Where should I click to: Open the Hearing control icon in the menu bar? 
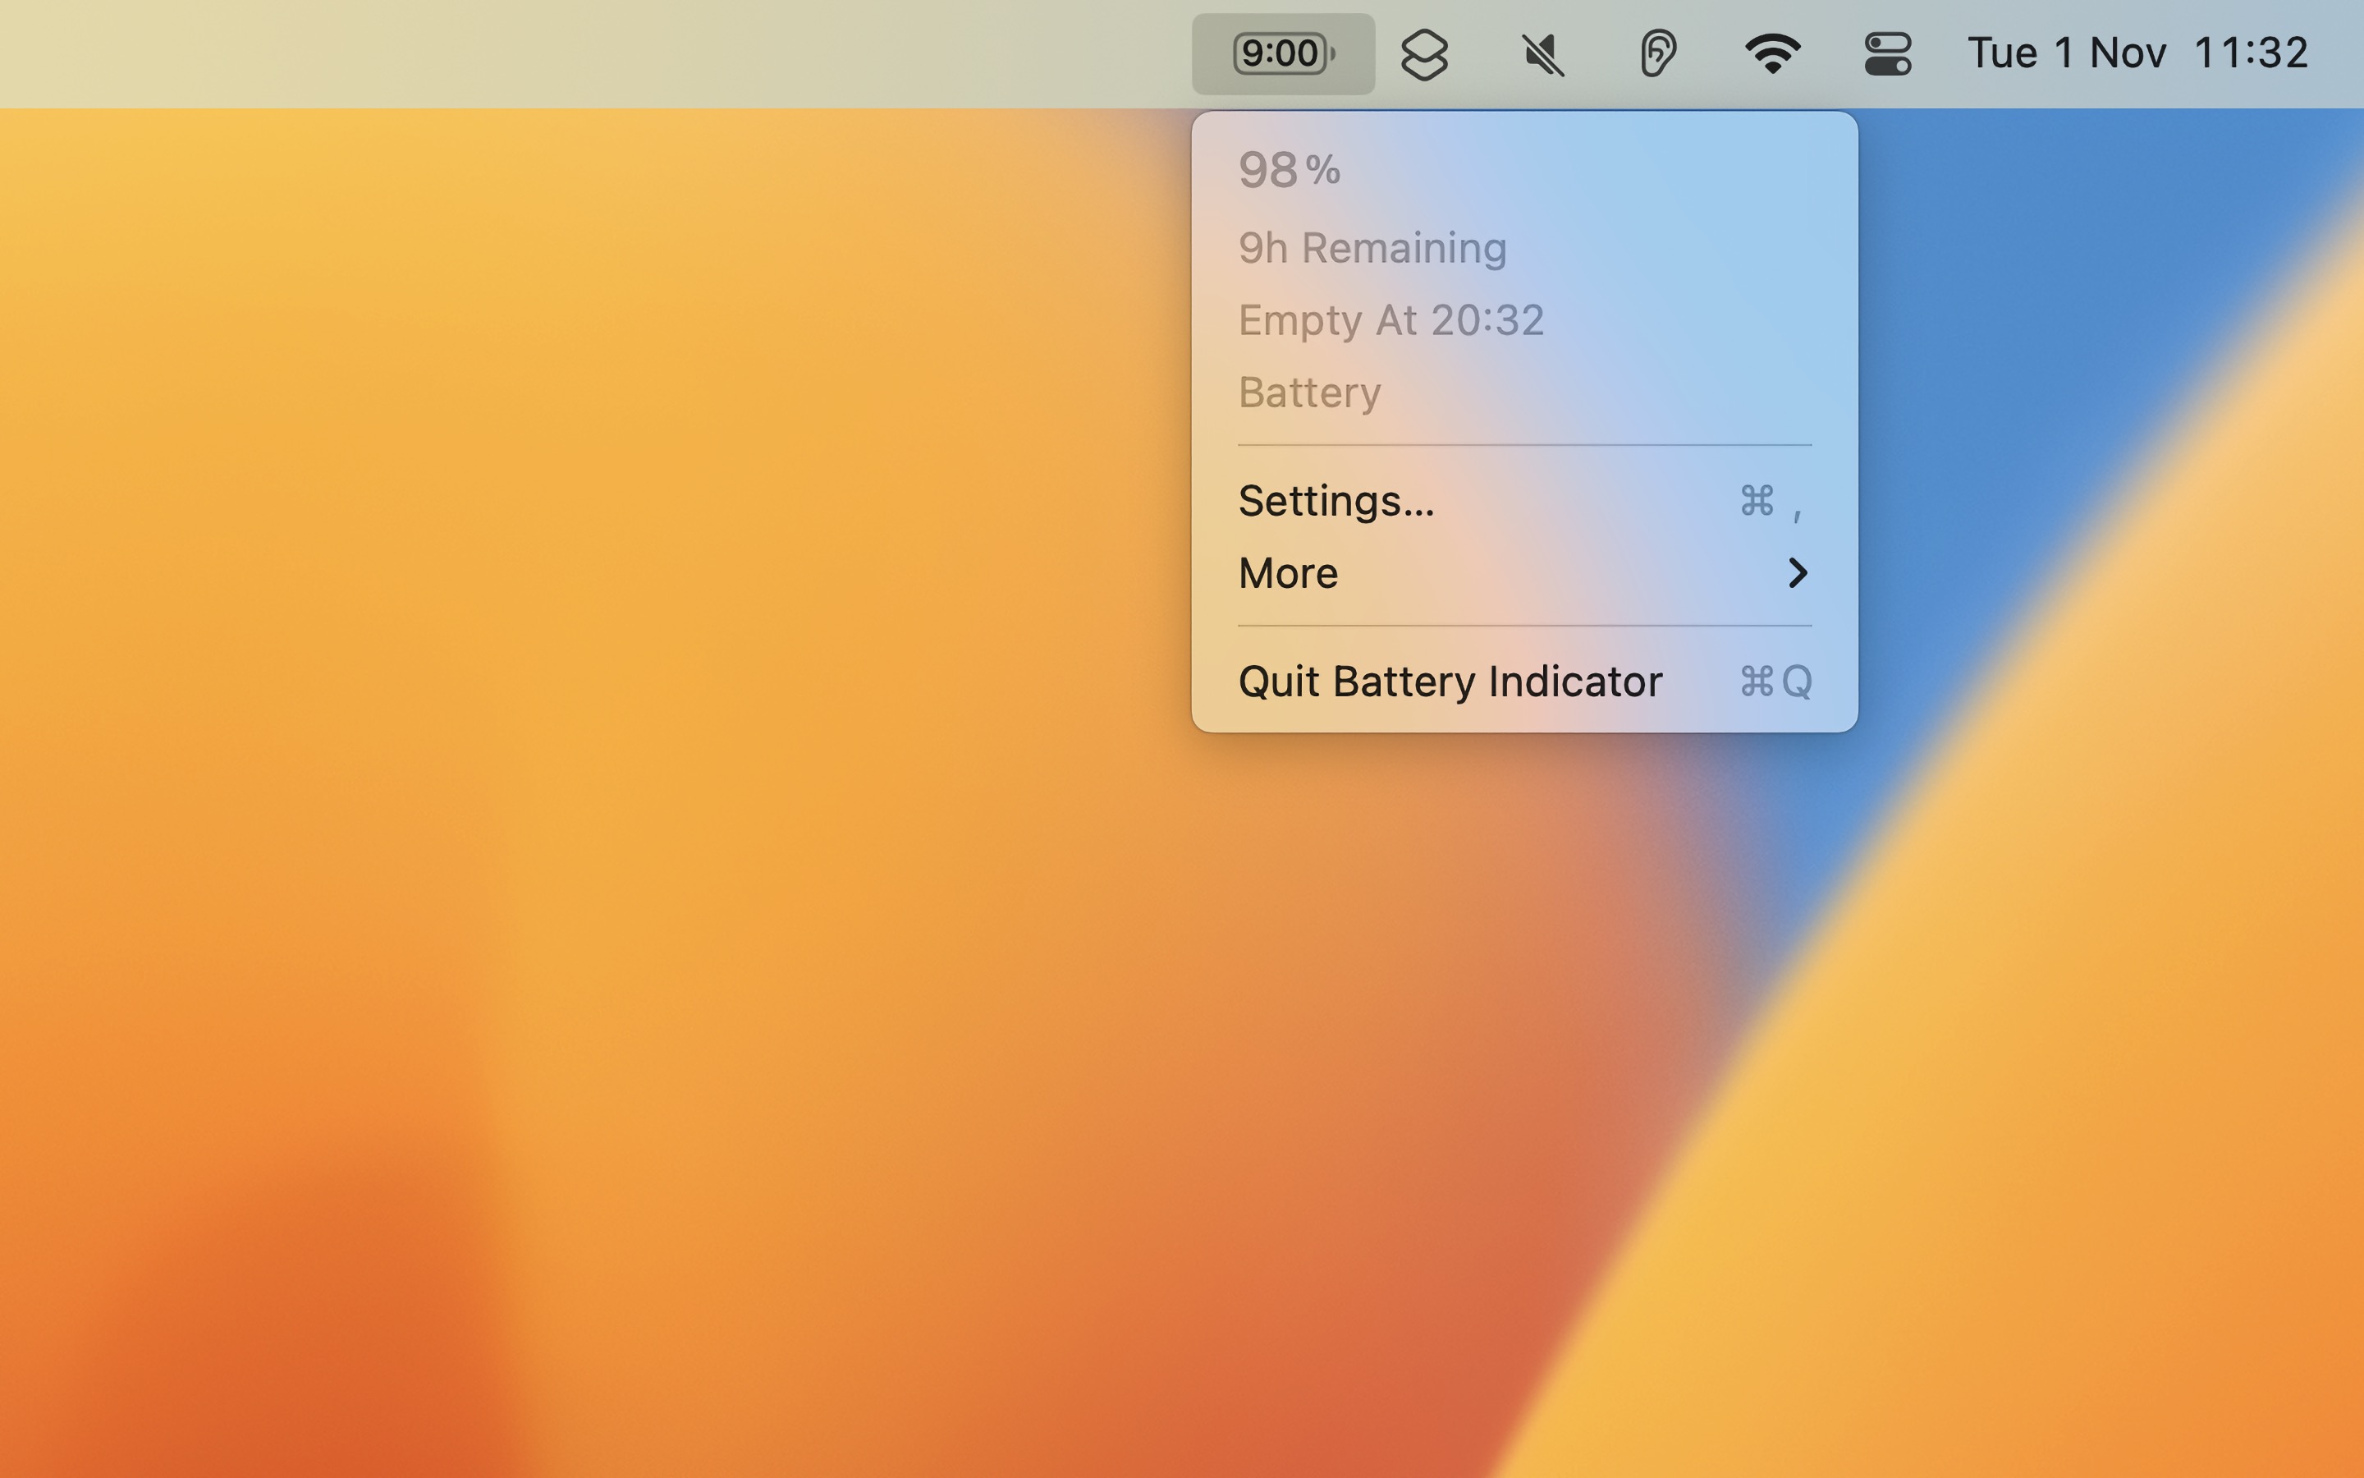click(x=1658, y=53)
